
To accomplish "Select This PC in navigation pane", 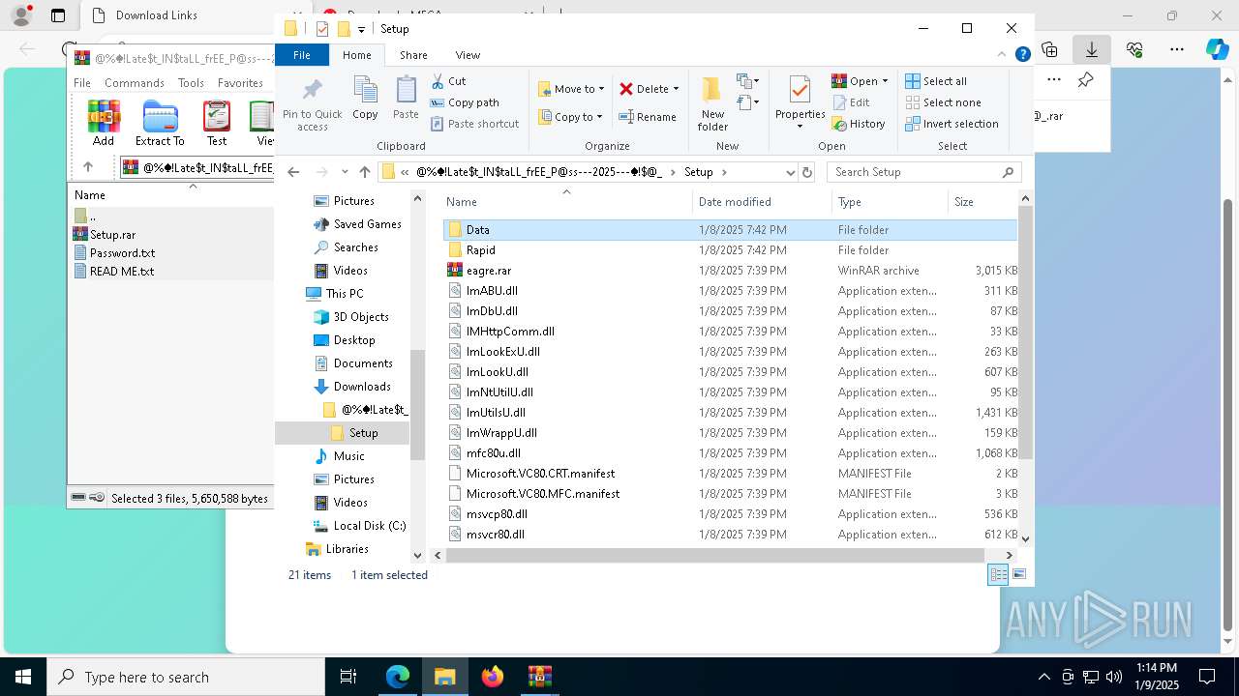I will click(x=345, y=294).
